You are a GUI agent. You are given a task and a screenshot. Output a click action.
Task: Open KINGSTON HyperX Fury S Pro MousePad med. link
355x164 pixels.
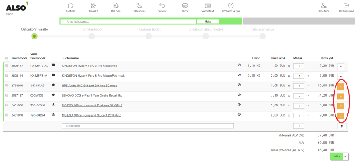click(93, 75)
